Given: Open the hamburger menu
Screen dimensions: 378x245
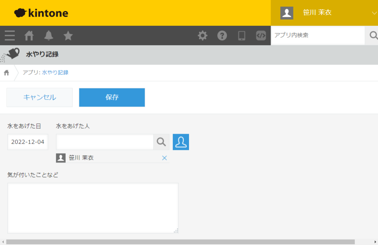Looking at the screenshot, I should [10, 36].
